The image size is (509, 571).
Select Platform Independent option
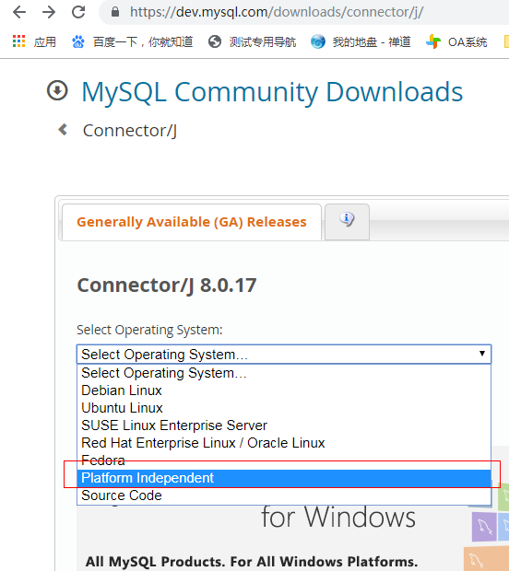tap(284, 478)
